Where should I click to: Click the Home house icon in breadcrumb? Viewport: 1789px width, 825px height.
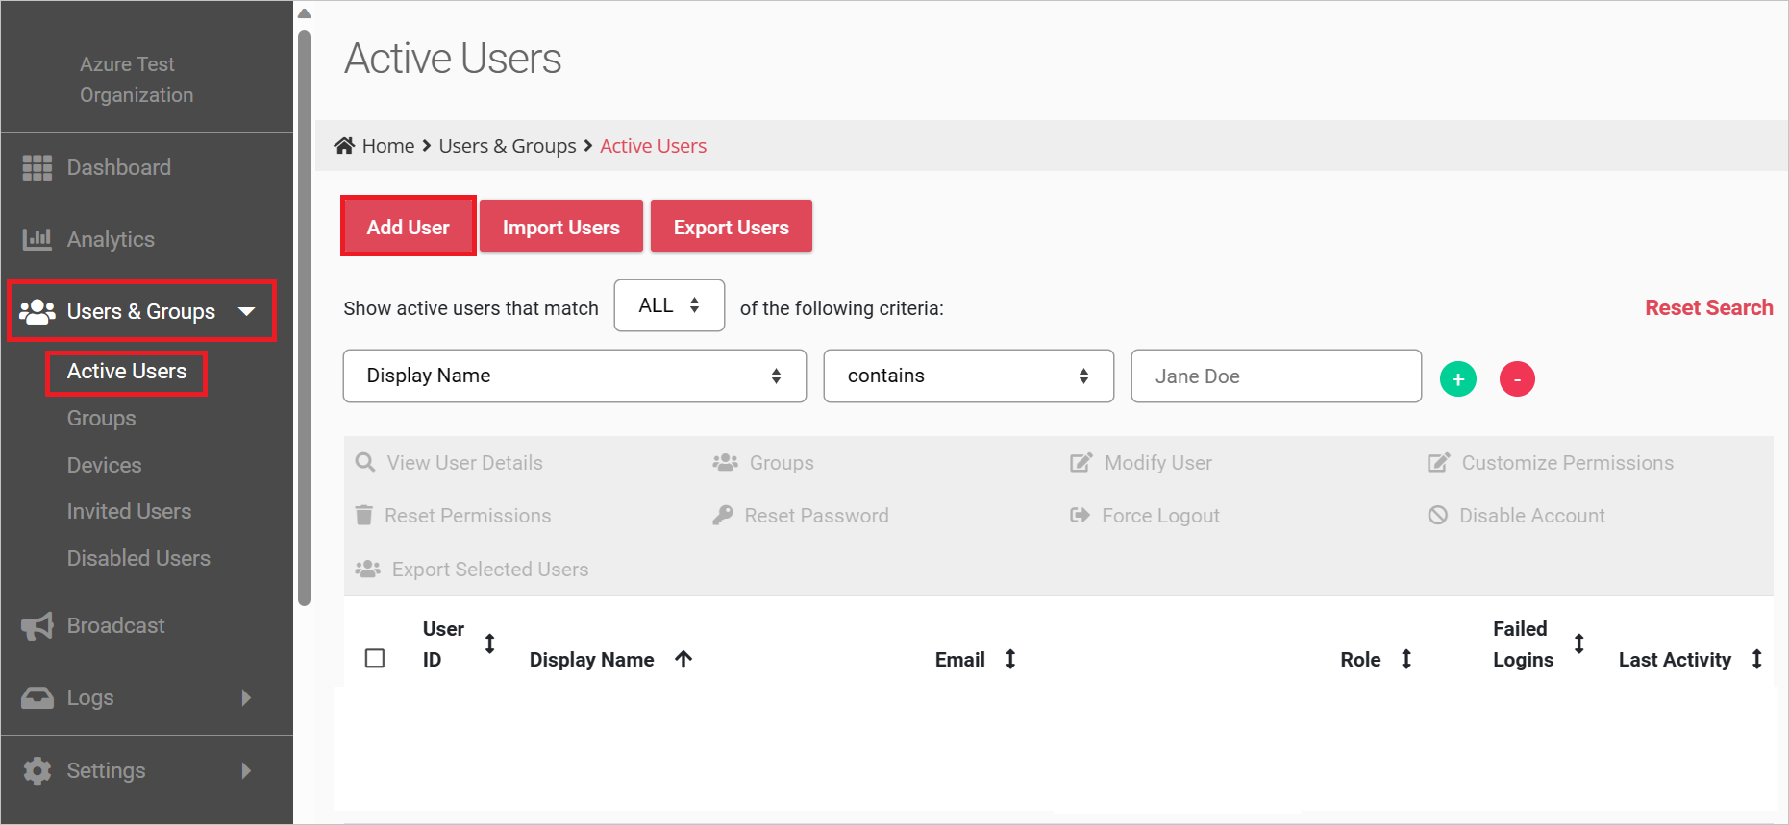[x=344, y=145]
